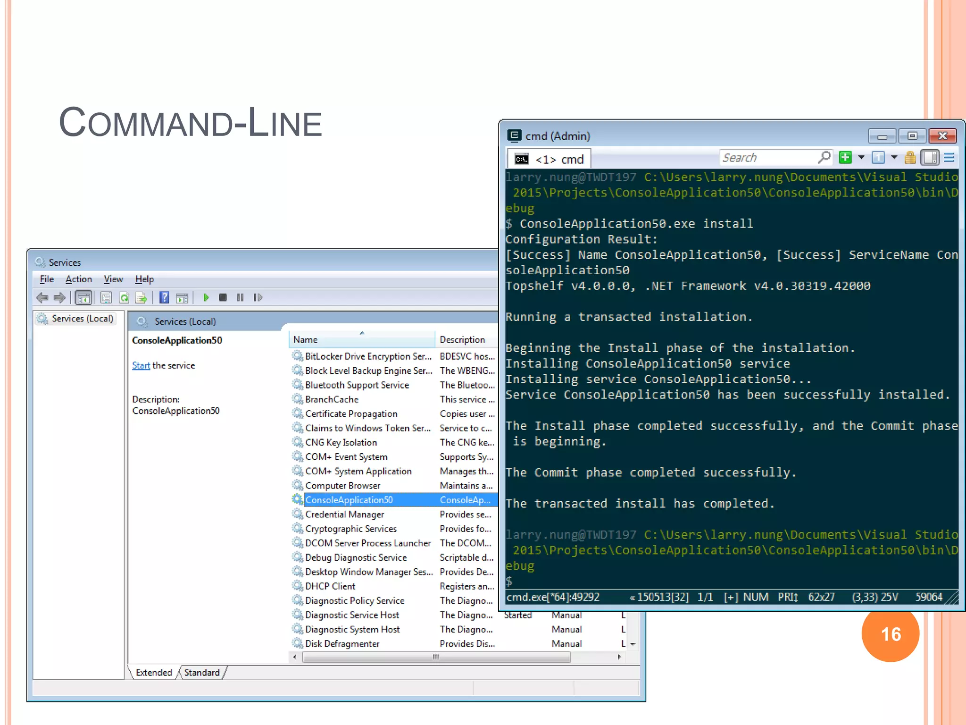Select Diagnostic Policy Service row
This screenshot has height=725, width=966.
tap(394, 601)
